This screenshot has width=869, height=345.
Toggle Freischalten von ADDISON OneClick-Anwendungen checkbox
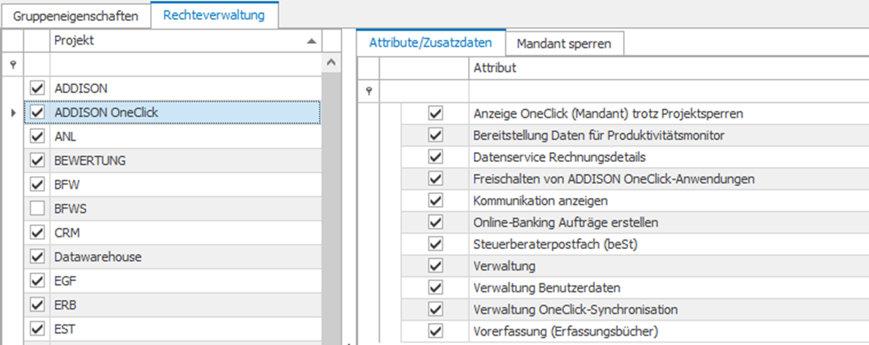tap(436, 179)
